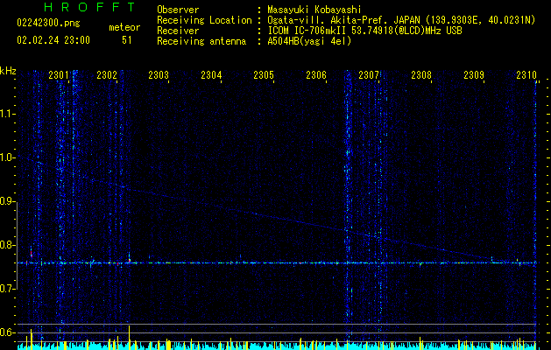This screenshot has width=551, height=350.
Task: Click the 2309 time marker
Action: coord(474,74)
